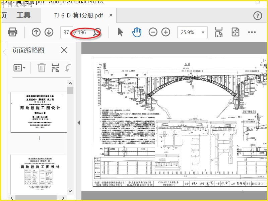Select the TJ-6-D-第1分册.pdf document tab
The height and width of the screenshot is (201, 268).
point(79,15)
